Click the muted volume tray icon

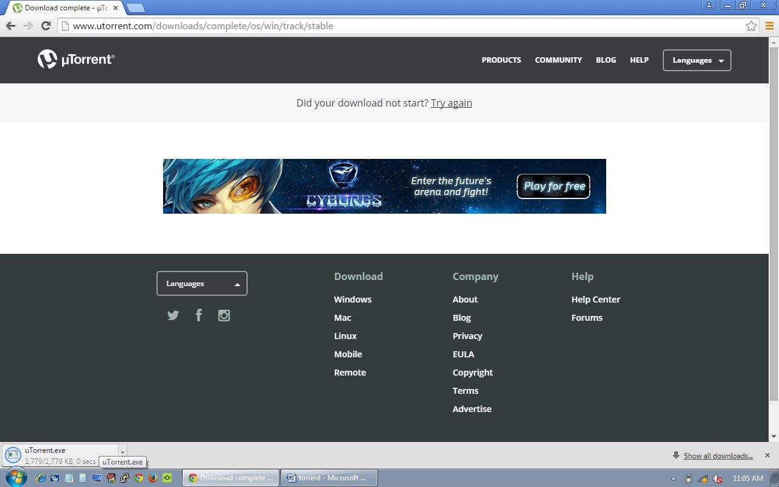[718, 478]
